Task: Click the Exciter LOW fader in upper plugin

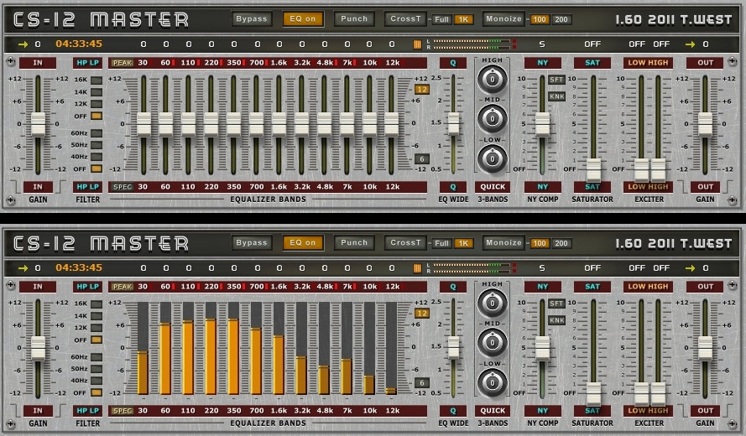Action: coord(641,170)
